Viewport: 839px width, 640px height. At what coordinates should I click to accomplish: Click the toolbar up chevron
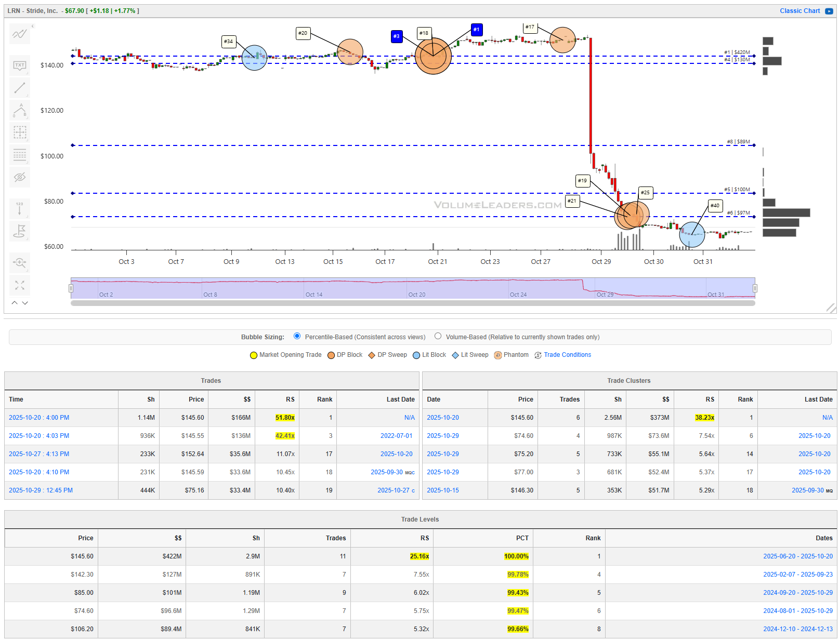coord(15,302)
